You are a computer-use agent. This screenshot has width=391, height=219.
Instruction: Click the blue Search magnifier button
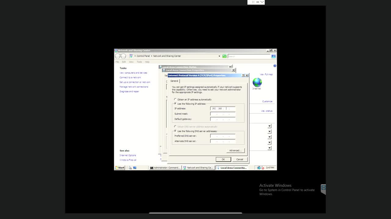click(273, 56)
